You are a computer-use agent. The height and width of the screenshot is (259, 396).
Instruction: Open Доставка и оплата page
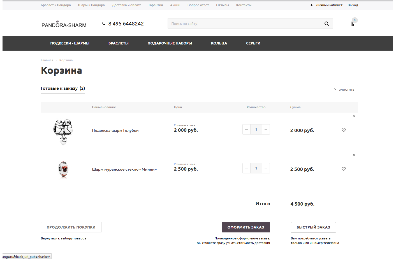pos(127,5)
